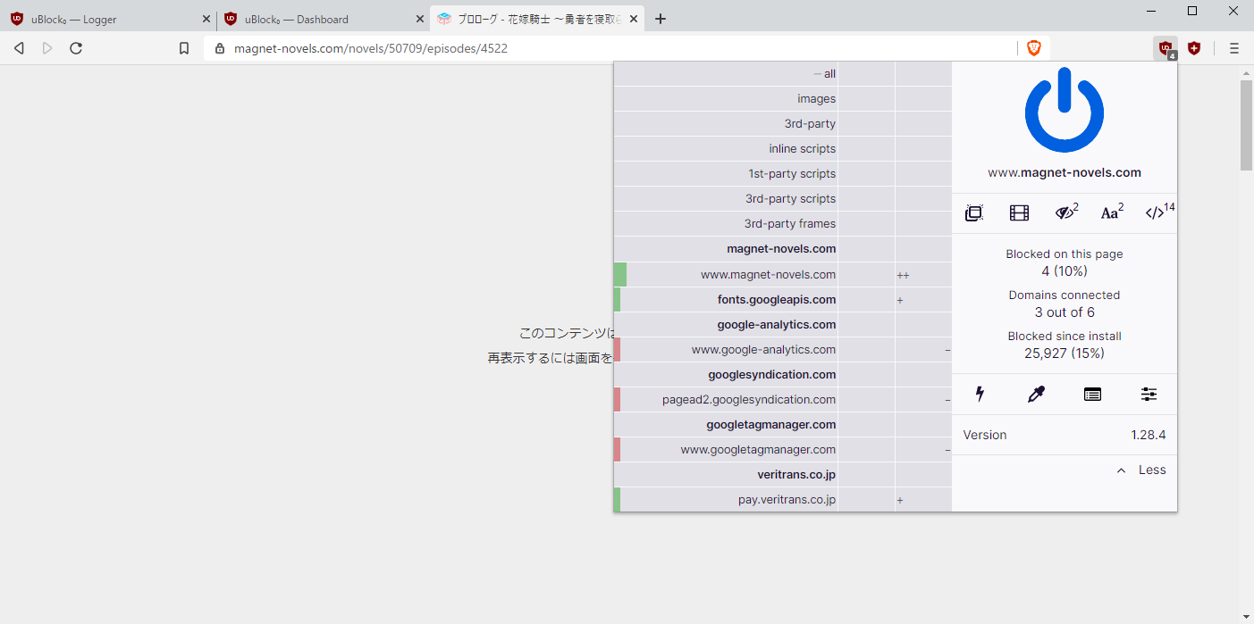
Task: Close the uBlock Dashboard tab
Action: point(420,19)
